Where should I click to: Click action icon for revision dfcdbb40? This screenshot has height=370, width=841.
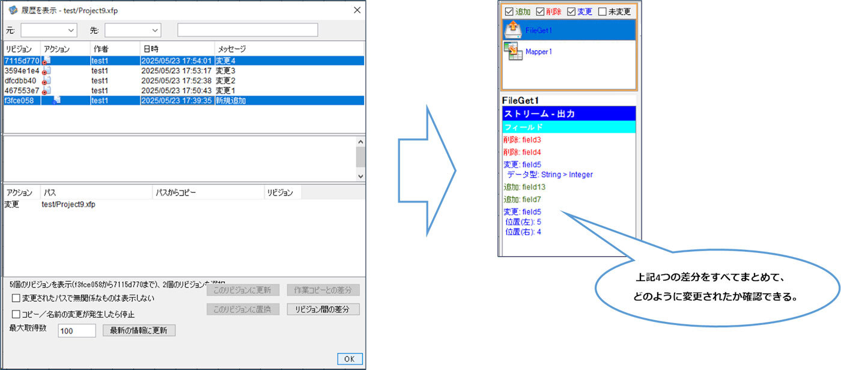tap(46, 80)
